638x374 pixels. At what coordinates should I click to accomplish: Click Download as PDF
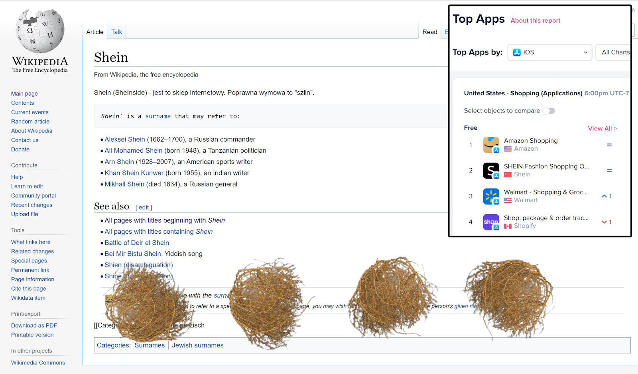click(x=34, y=326)
